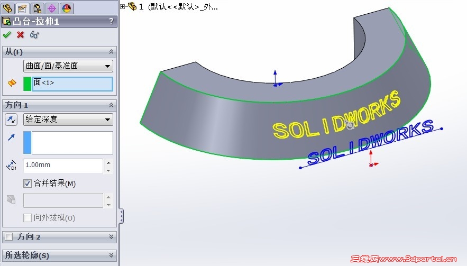The image size is (467, 266).
Task: Open the FeatureManager design tree tab
Action: [7, 8]
